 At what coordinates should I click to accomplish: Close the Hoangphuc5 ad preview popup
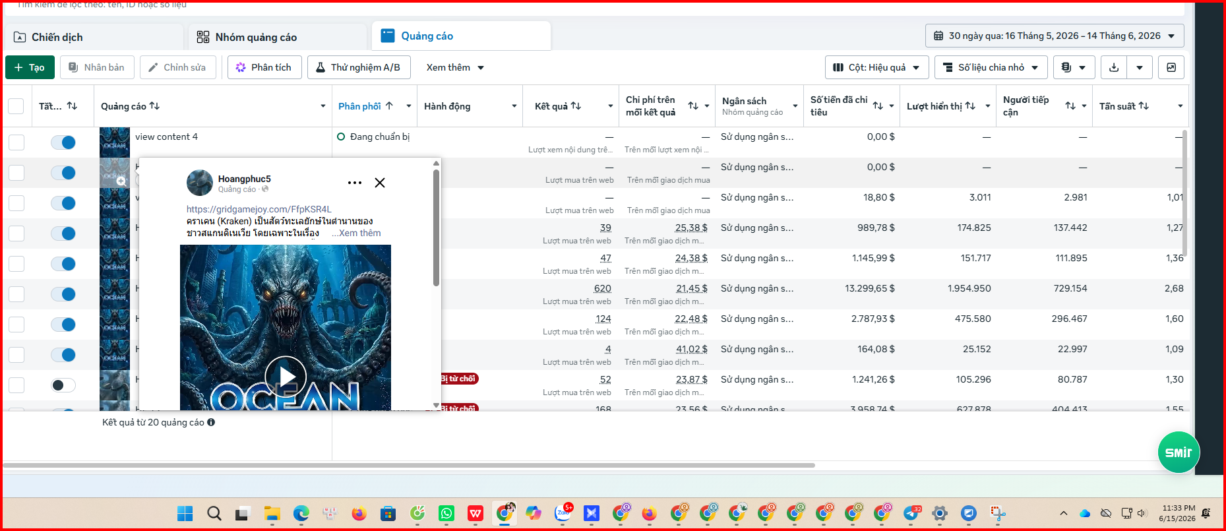pyautogui.click(x=380, y=183)
